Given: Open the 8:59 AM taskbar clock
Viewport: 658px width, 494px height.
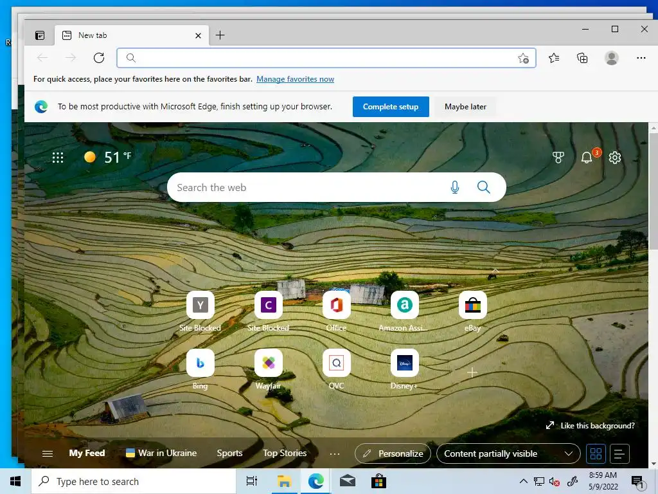Looking at the screenshot, I should click(603, 481).
